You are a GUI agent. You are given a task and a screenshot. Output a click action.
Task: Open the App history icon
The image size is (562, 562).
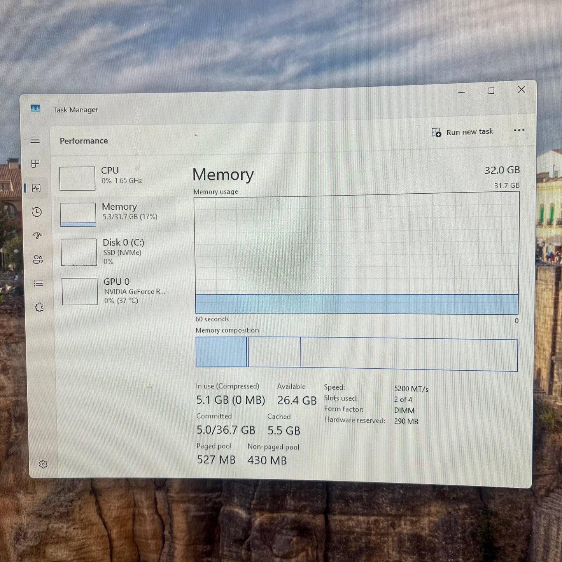[x=37, y=212]
